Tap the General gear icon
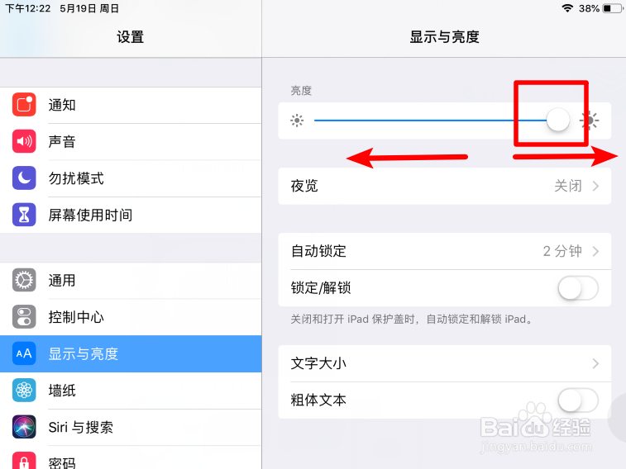Viewport: 626px width, 469px height. coord(24,280)
